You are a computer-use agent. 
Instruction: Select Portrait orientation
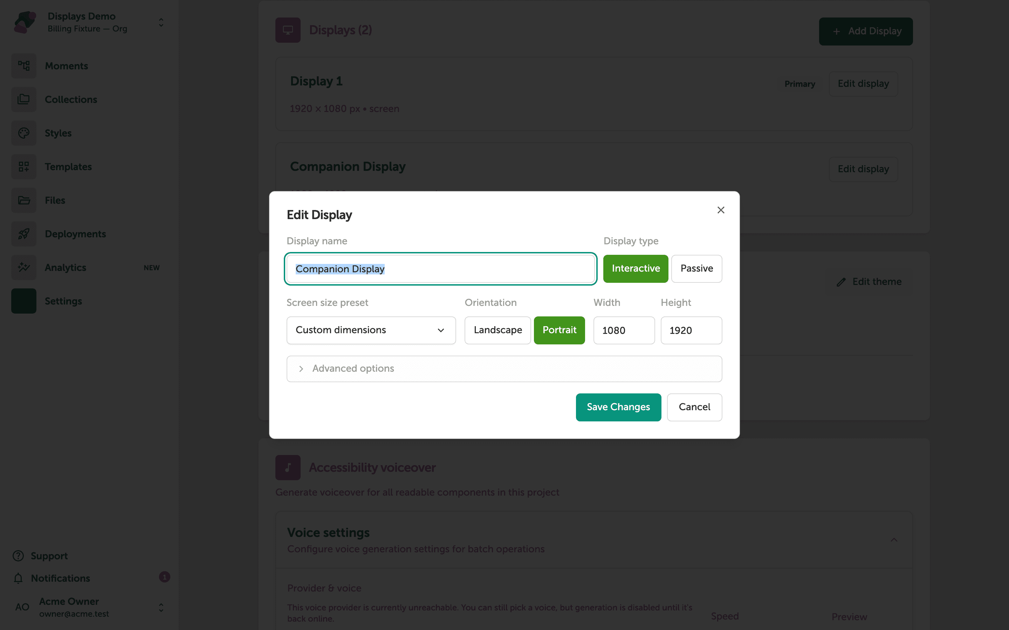(559, 330)
